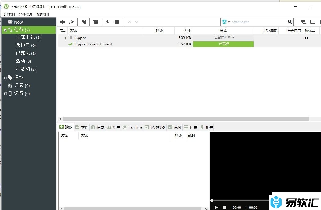321x210 pixels.
Task: Switch to the 相关 tab
Action: point(207,127)
